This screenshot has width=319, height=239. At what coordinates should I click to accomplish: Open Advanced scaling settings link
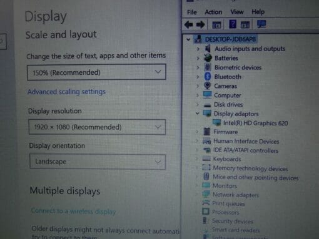click(66, 92)
